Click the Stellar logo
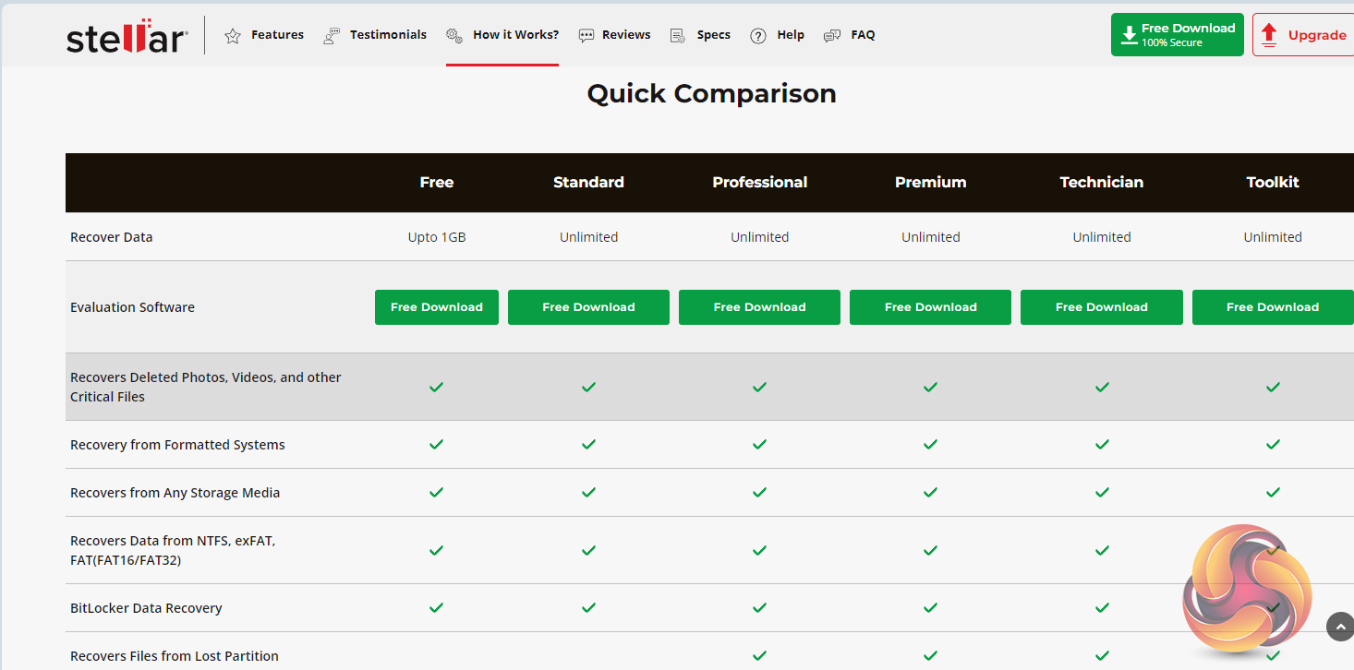This screenshot has height=670, width=1354. point(127,36)
